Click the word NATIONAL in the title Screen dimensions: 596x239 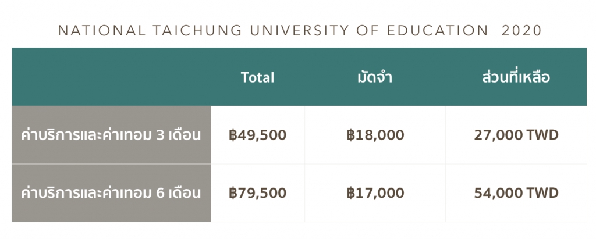coord(102,31)
